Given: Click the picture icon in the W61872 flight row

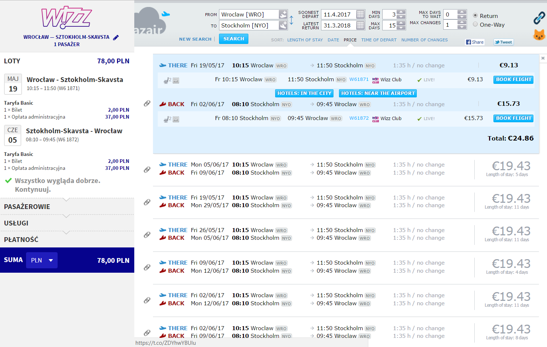Looking at the screenshot, I should (176, 119).
